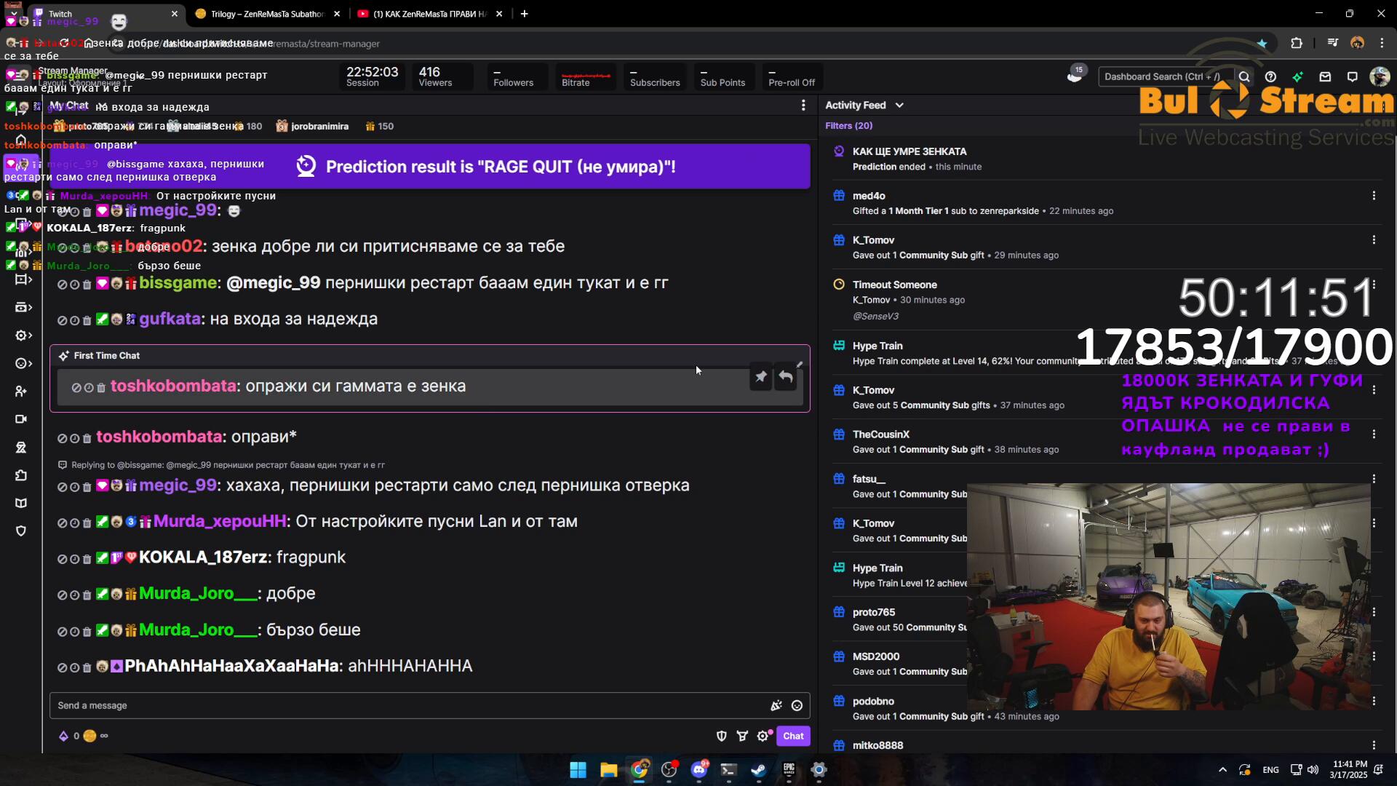Switch to Trilogy ZenReMasTa Subathon browser tab
This screenshot has height=786, width=1397.
tap(266, 14)
